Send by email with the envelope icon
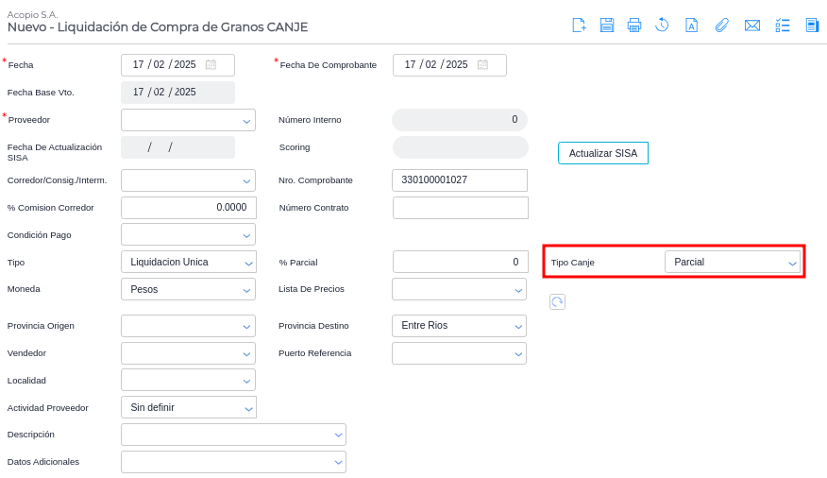Screen dimensions: 827x478 coord(752,26)
